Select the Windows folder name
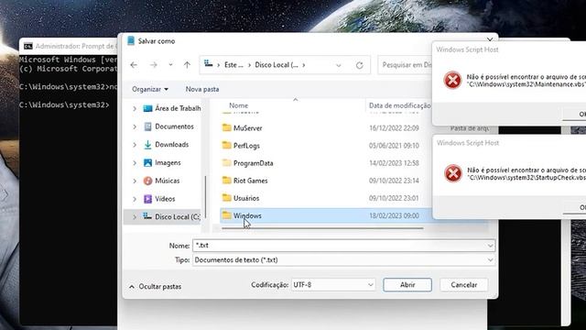This screenshot has width=586, height=330. (247, 215)
